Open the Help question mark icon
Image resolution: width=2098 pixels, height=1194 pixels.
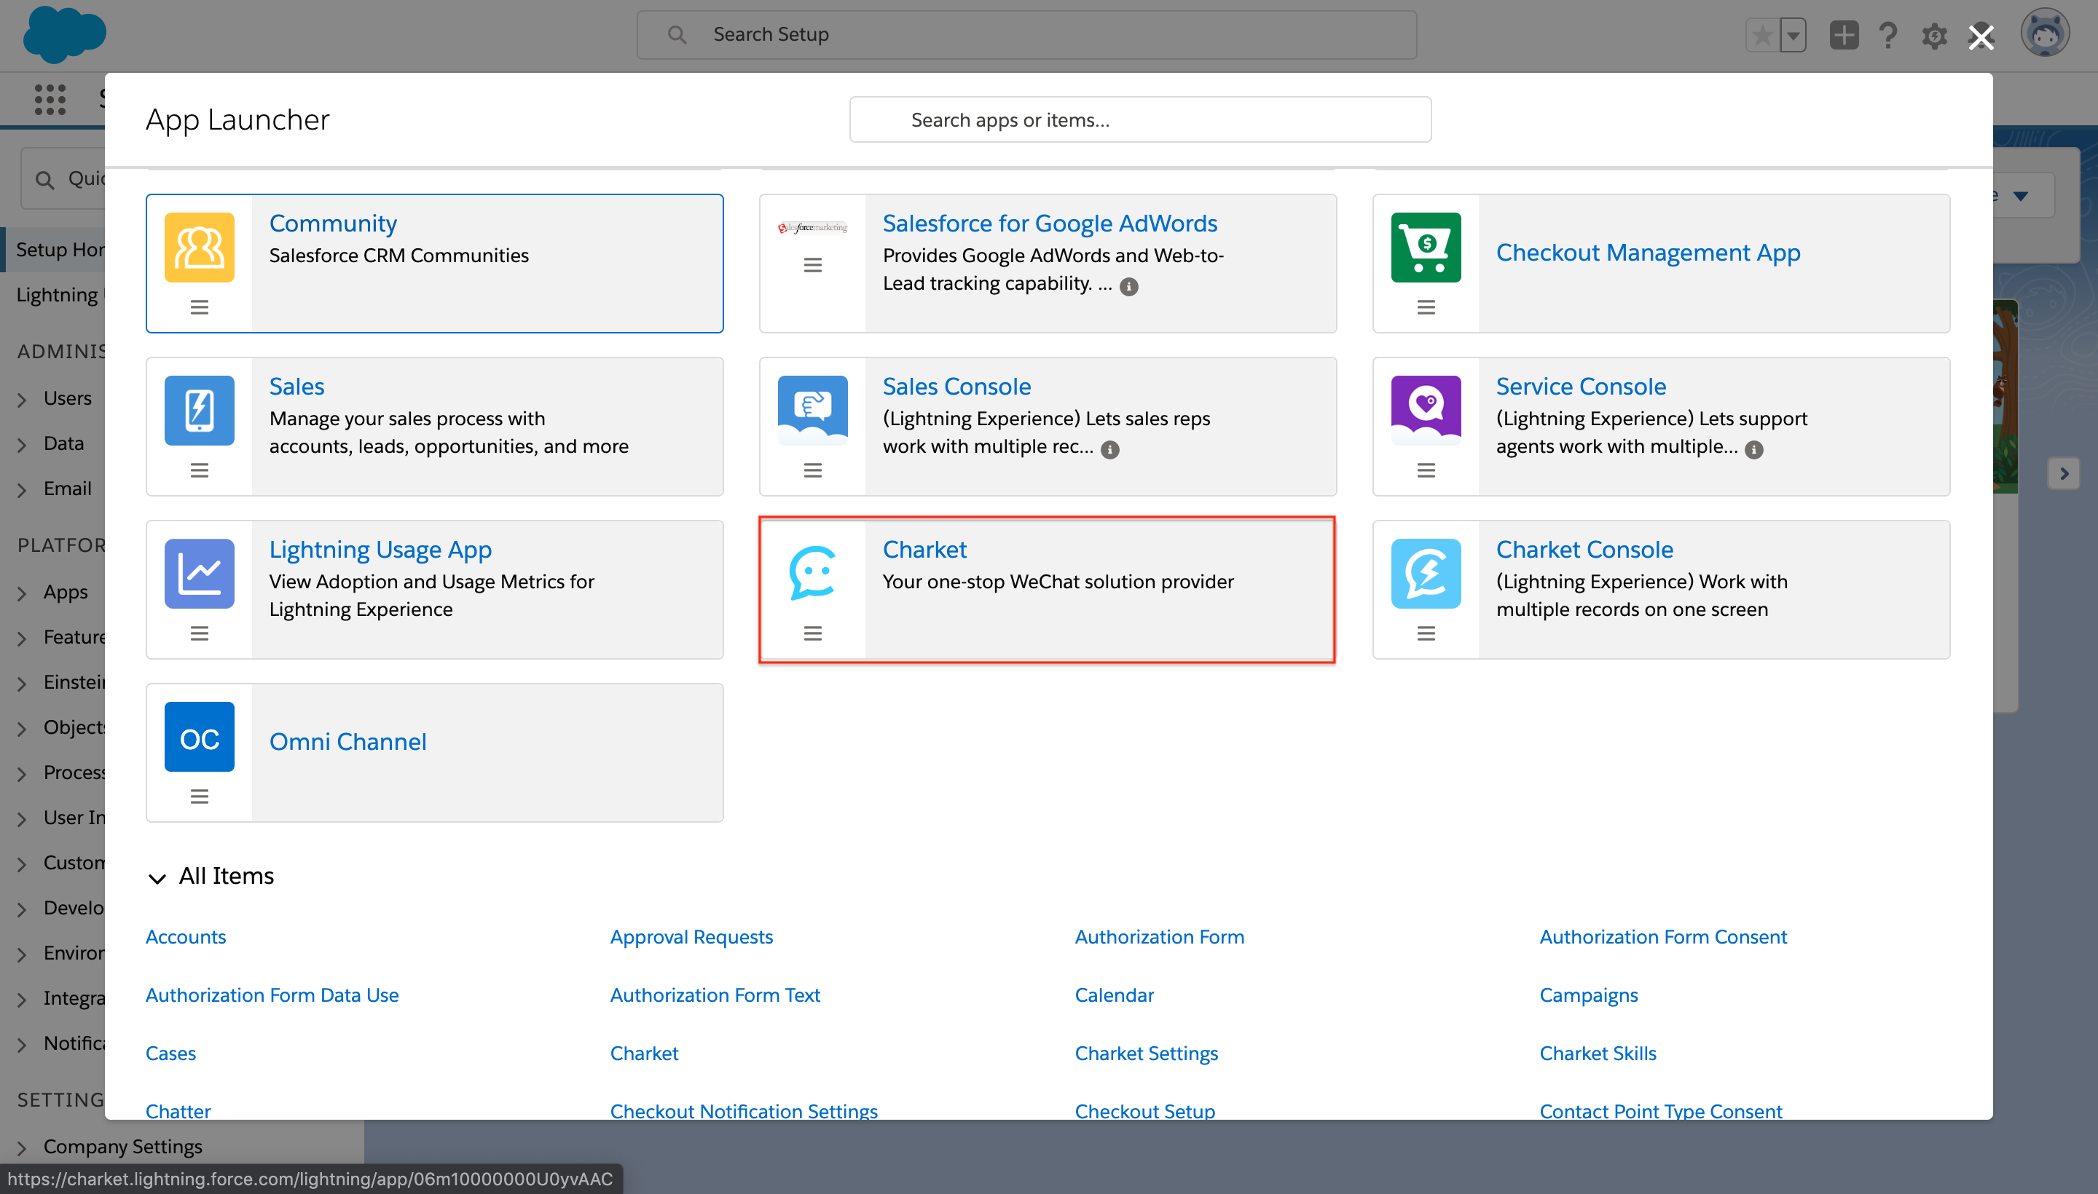1888,35
